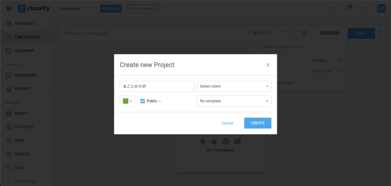Click the help question mark icon
The height and width of the screenshot is (186, 391).
pyautogui.click(x=363, y=8)
